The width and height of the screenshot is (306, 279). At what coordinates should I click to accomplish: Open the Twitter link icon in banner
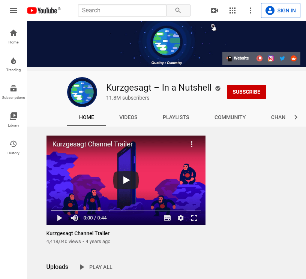pyautogui.click(x=282, y=58)
